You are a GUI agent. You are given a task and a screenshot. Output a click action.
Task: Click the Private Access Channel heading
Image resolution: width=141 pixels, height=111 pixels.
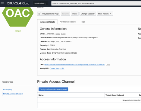tap(56, 81)
